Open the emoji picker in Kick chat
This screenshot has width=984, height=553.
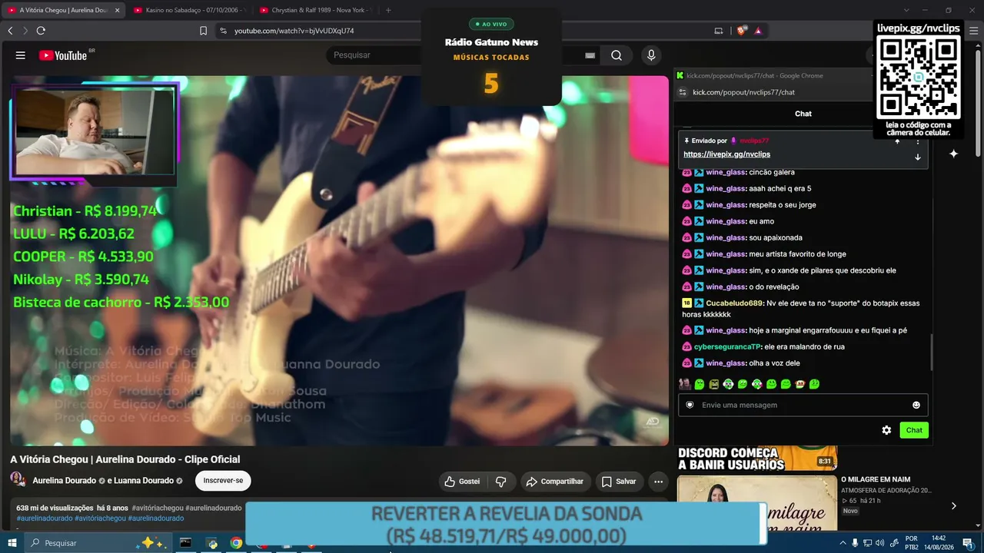coord(916,405)
